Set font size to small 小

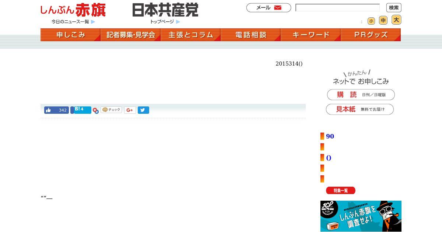pos(371,21)
